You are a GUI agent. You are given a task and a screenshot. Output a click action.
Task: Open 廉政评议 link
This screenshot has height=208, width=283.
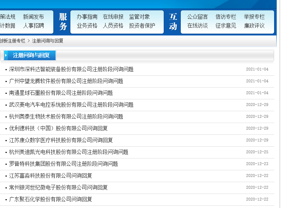tap(254, 25)
